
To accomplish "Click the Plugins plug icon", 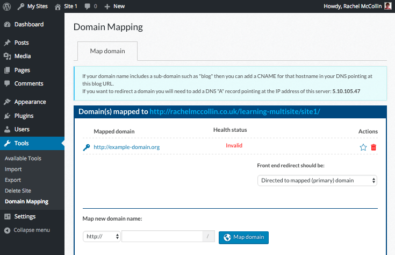I will coord(8,116).
